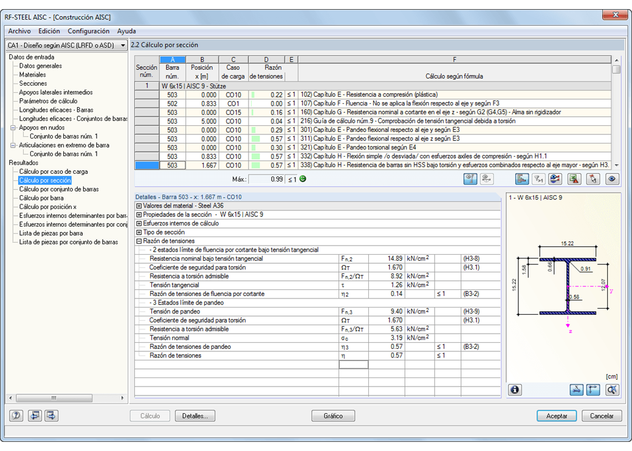Click the Gráfico button

click(x=334, y=416)
